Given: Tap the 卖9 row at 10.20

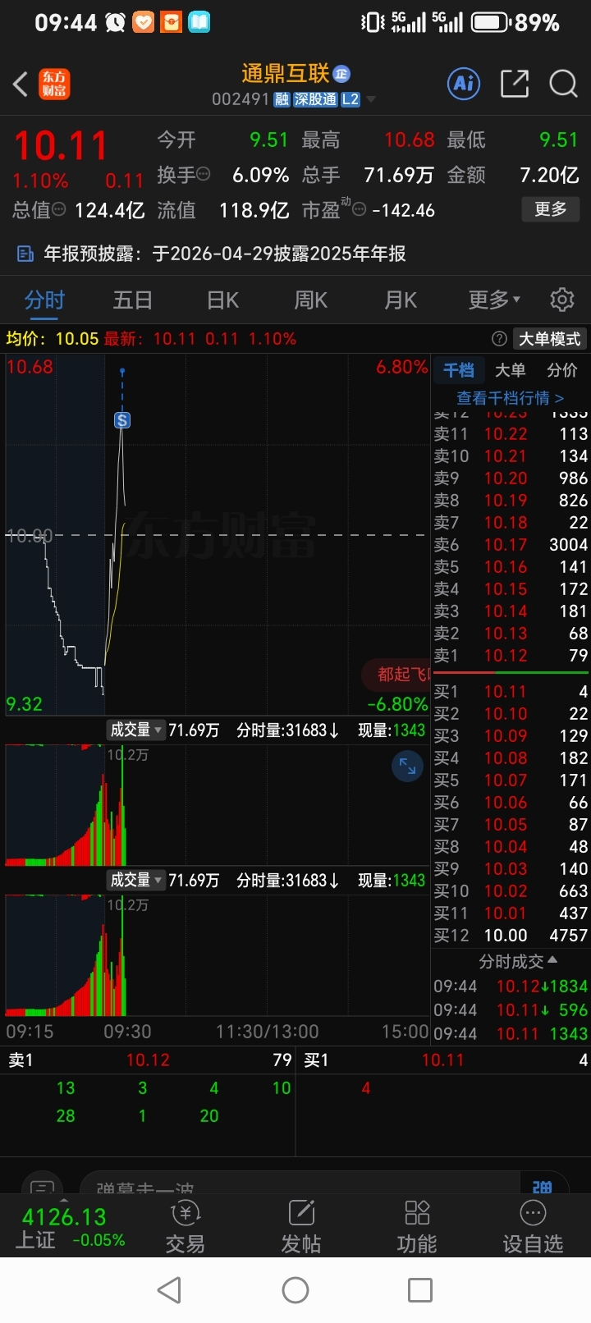Looking at the screenshot, I should click(x=511, y=478).
